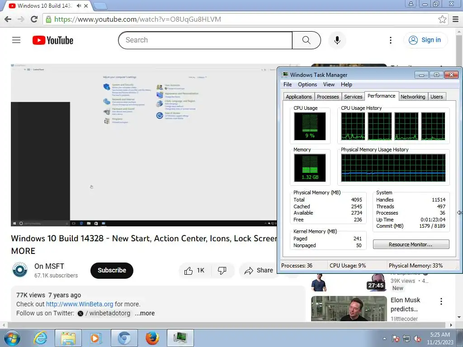This screenshot has width=463, height=347.
Task: Open the 27:45 video thumbnail
Action: point(349,282)
